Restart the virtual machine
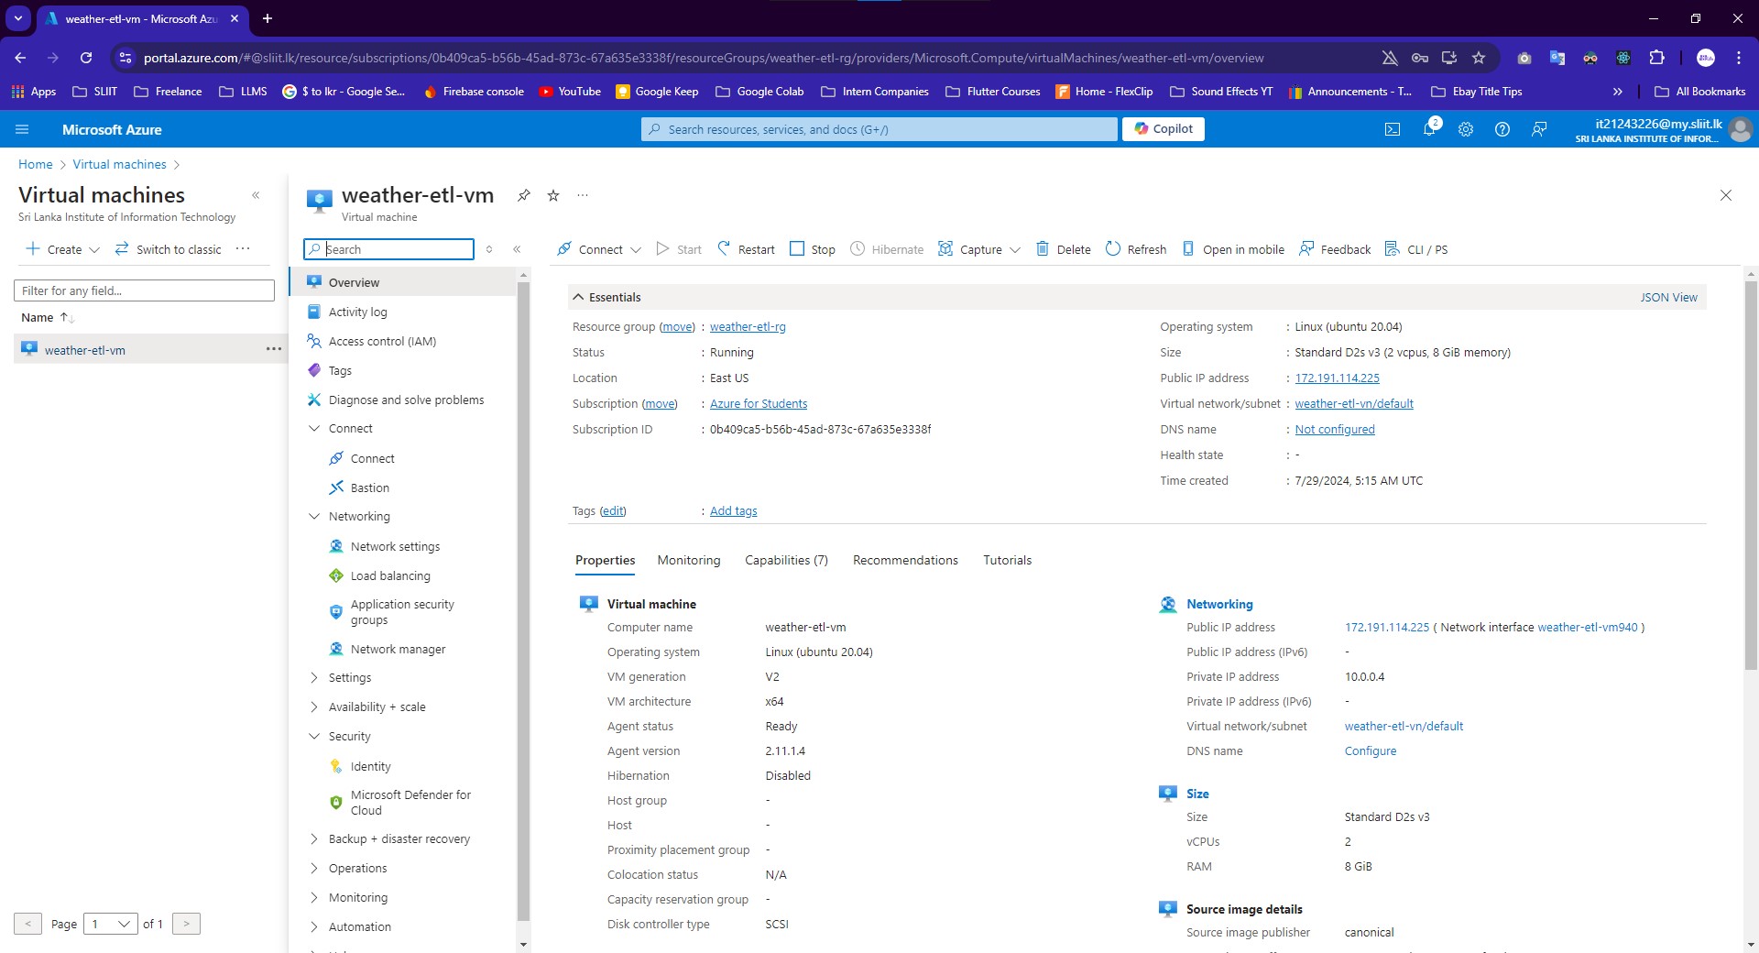 (746, 249)
